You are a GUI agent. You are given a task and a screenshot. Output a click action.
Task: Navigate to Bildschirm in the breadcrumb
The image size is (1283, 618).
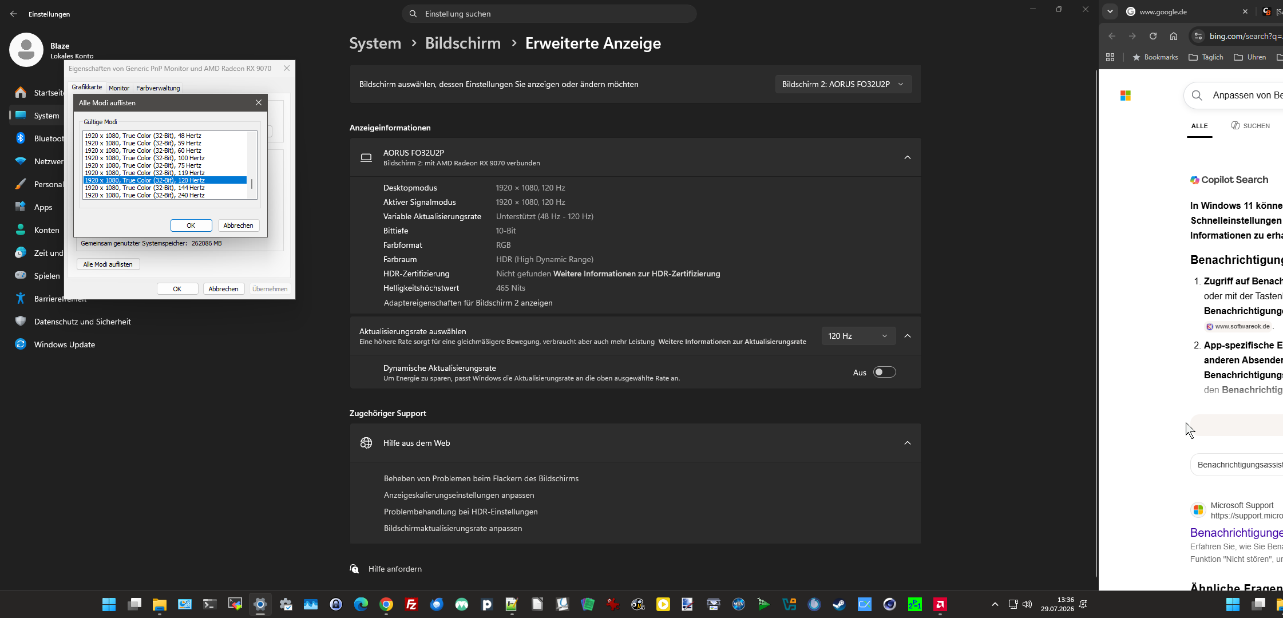462,43
